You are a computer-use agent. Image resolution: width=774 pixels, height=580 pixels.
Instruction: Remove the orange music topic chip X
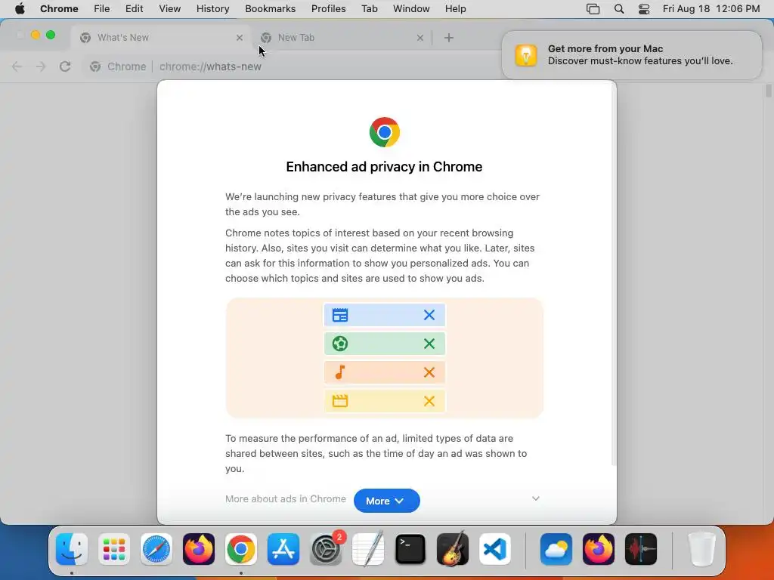pos(429,372)
